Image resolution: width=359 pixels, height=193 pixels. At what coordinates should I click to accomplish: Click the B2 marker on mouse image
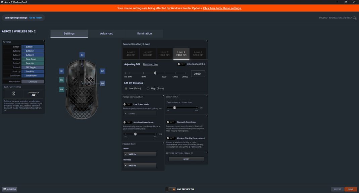(x=102, y=71)
